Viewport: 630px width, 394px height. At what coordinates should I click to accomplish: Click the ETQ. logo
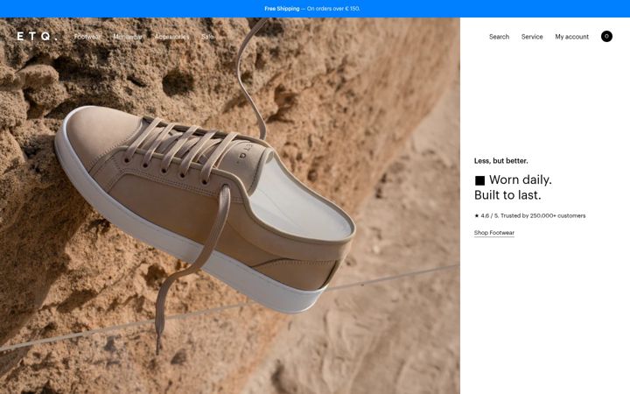[x=37, y=36]
